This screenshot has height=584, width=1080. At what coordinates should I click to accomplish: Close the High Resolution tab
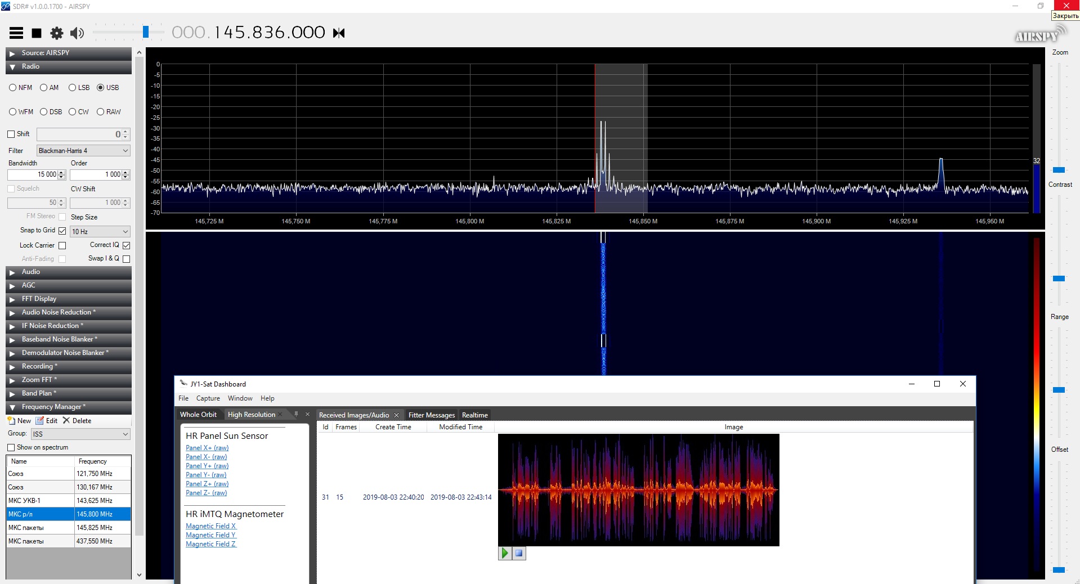[x=280, y=415]
